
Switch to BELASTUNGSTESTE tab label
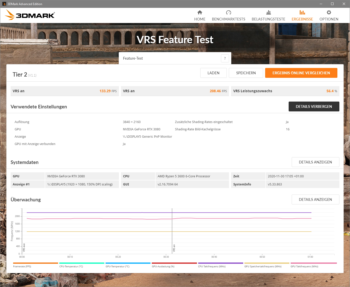[268, 19]
